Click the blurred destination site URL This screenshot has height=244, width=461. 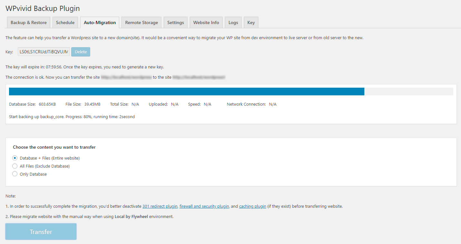tap(199, 77)
